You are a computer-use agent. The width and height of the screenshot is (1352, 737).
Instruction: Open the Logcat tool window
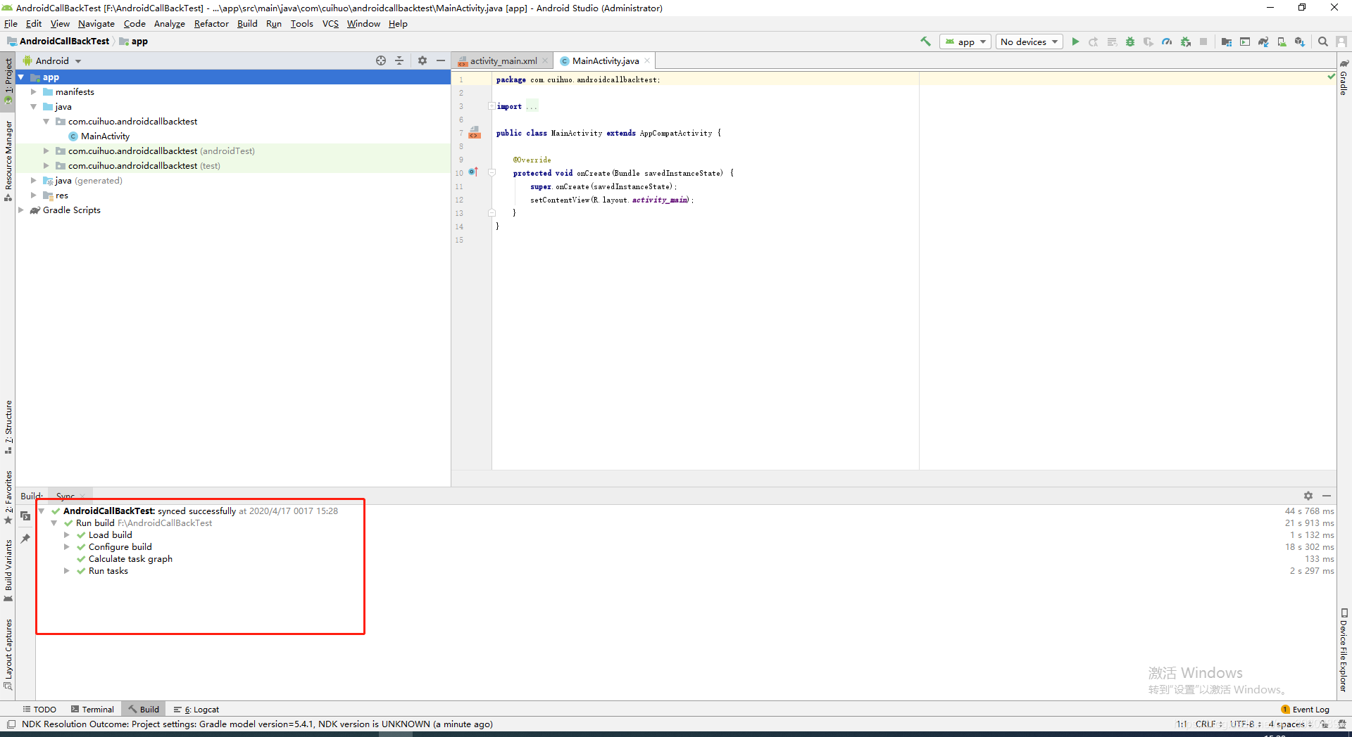pos(196,710)
